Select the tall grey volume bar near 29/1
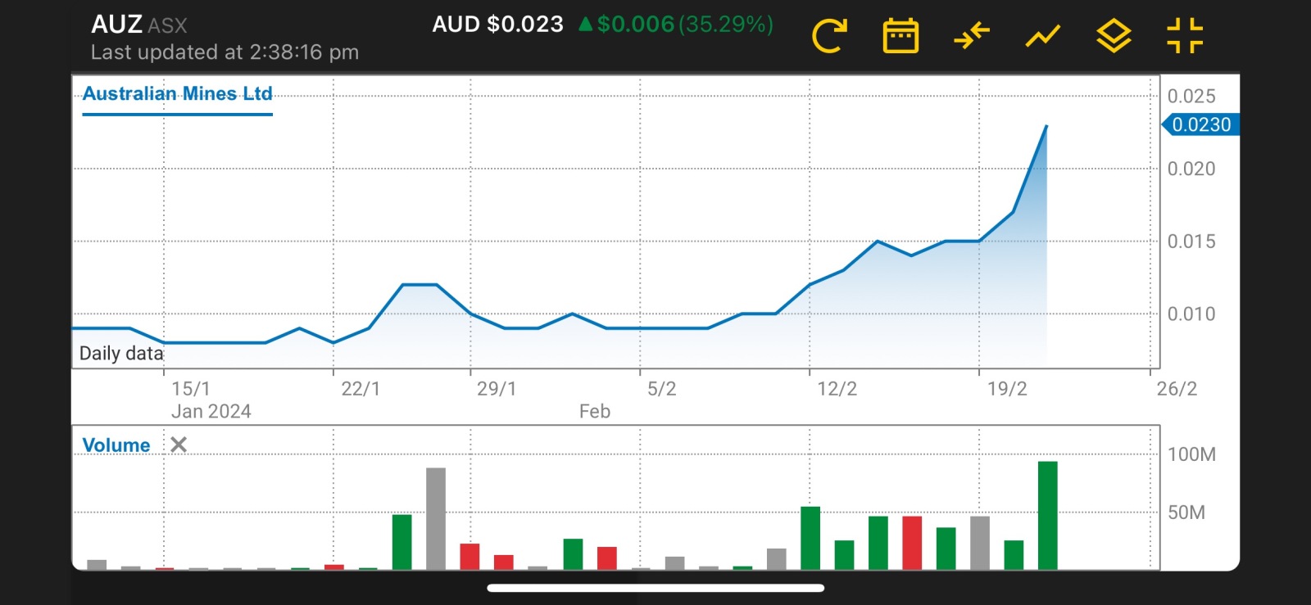Viewport: 1311px width, 605px height. coord(436,519)
